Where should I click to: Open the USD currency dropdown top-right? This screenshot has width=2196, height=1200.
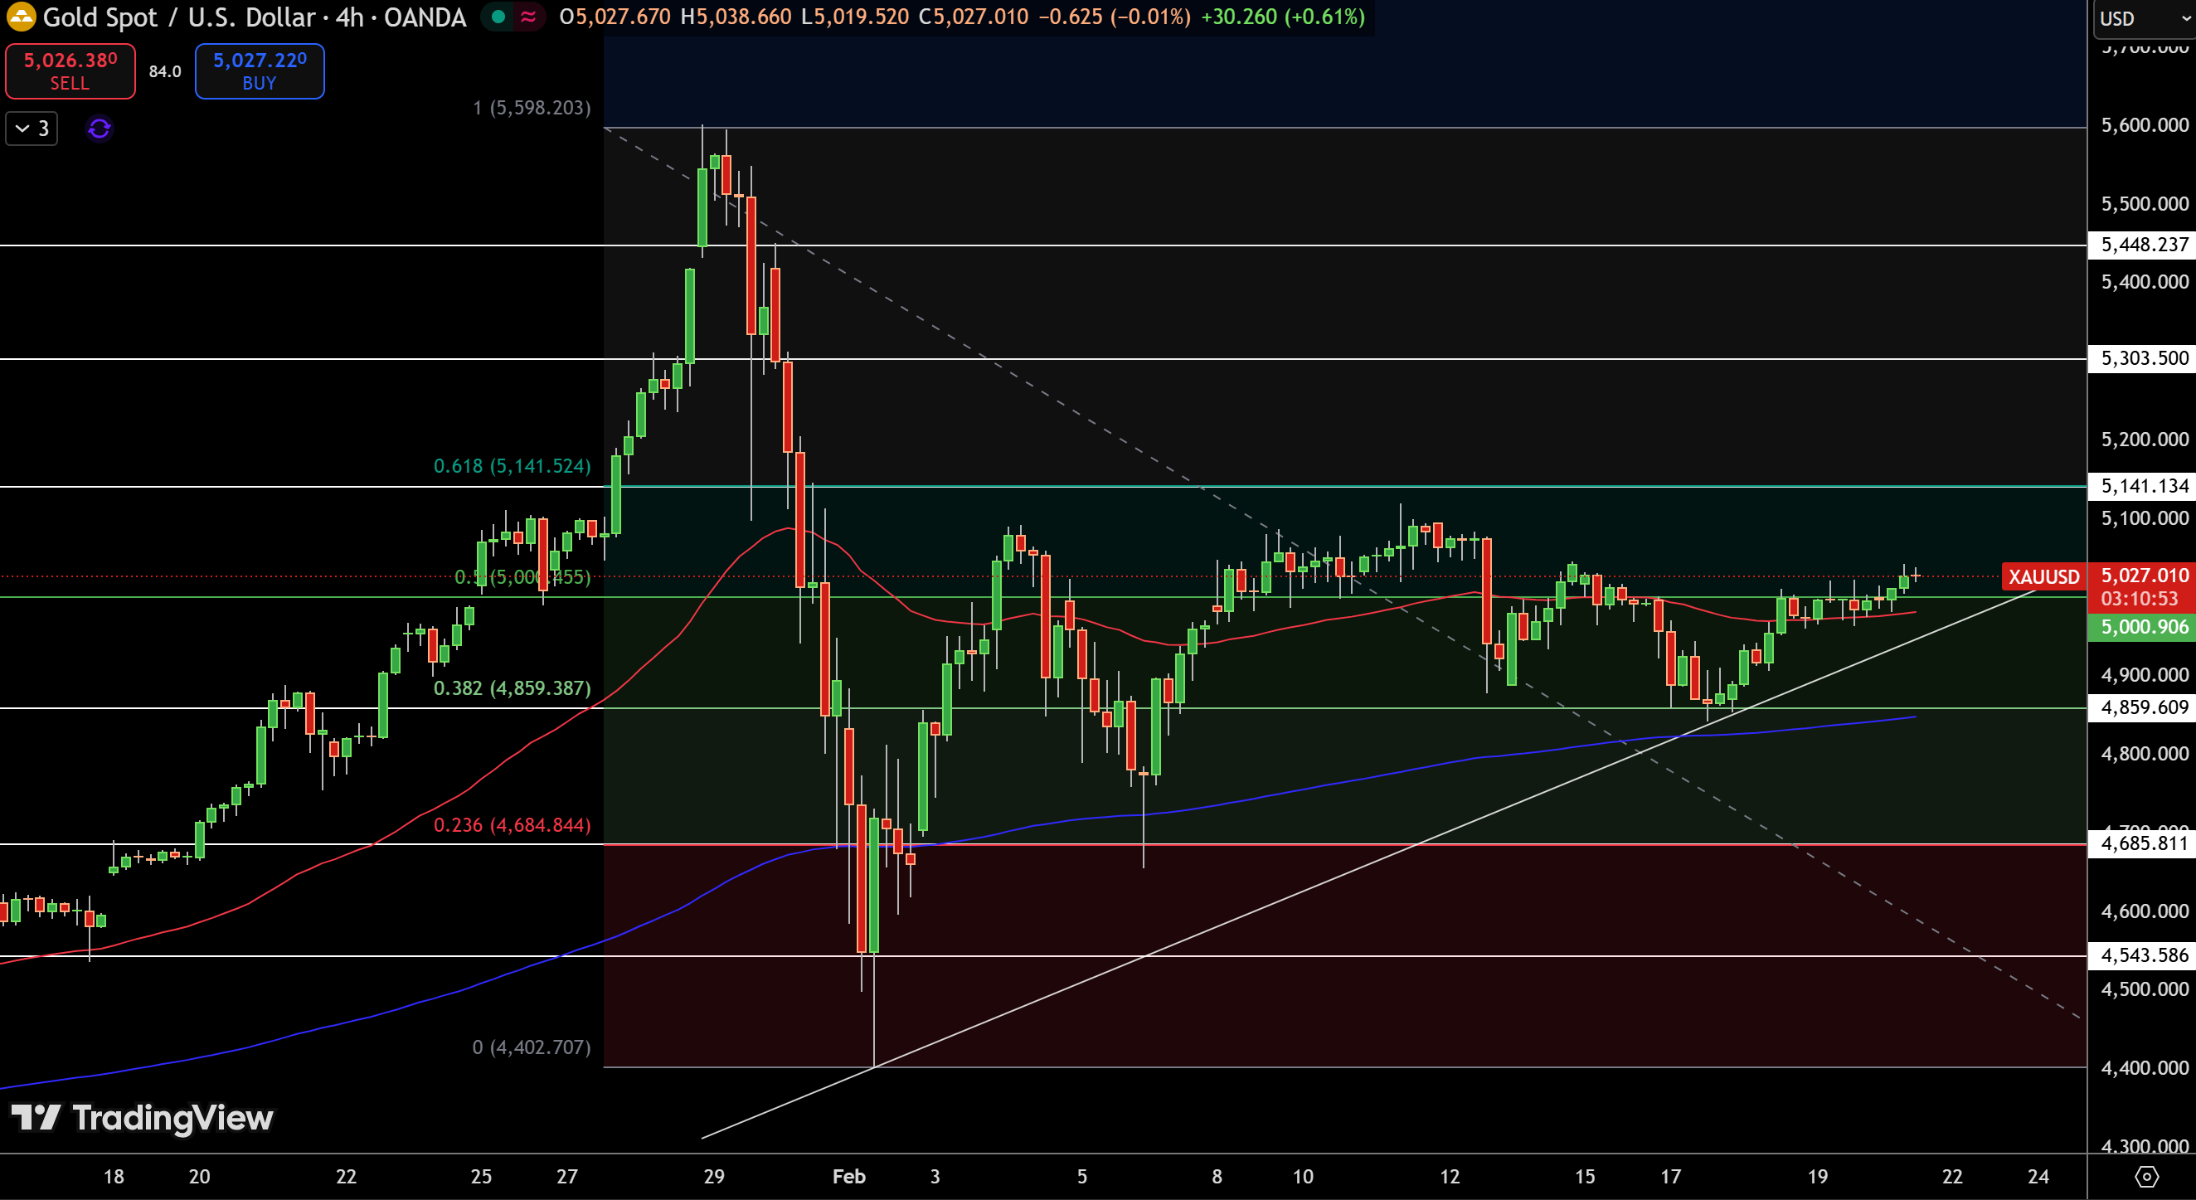pyautogui.click(x=2142, y=18)
